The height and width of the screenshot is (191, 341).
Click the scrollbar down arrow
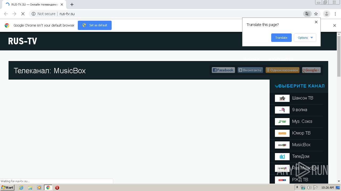(x=339, y=181)
